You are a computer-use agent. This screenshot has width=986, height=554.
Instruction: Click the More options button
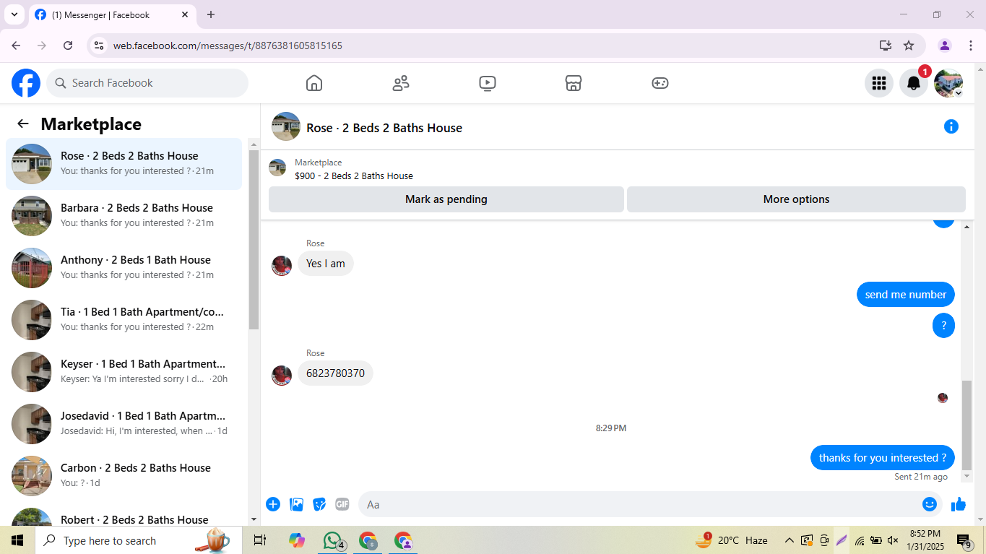[796, 199]
